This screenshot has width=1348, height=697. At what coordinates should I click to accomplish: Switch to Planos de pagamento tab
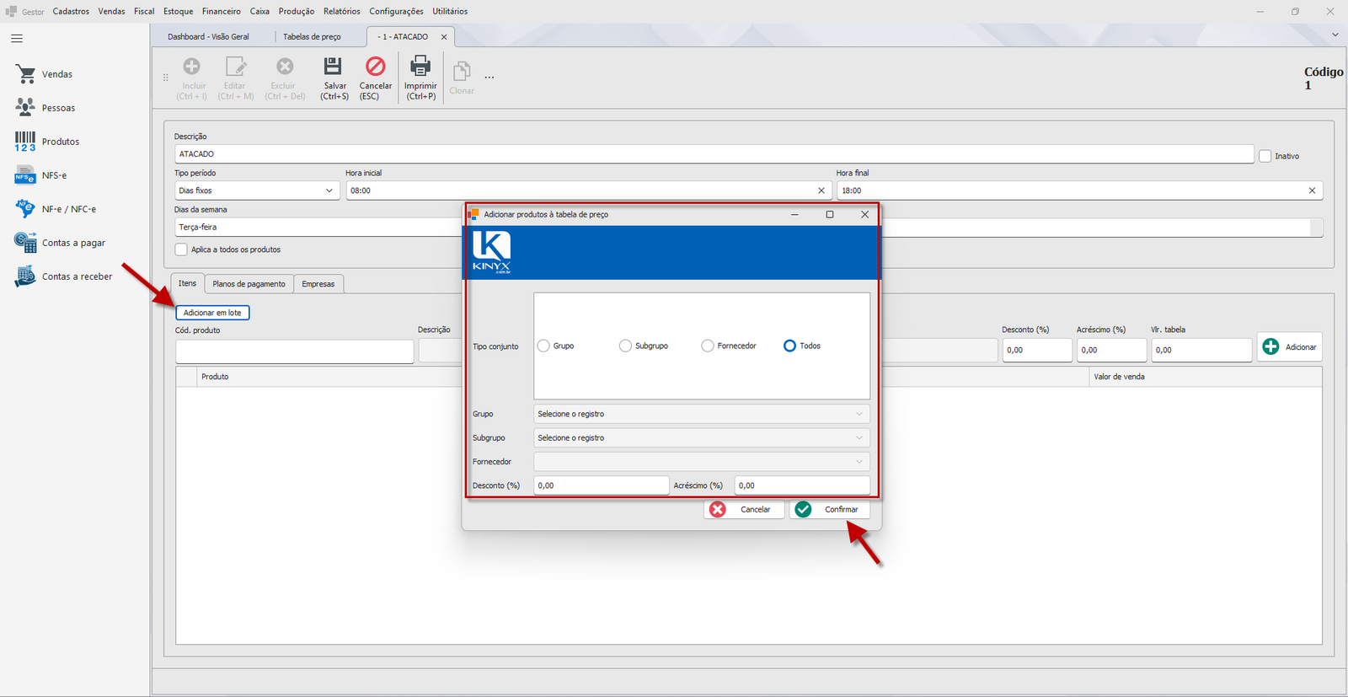[x=249, y=284]
